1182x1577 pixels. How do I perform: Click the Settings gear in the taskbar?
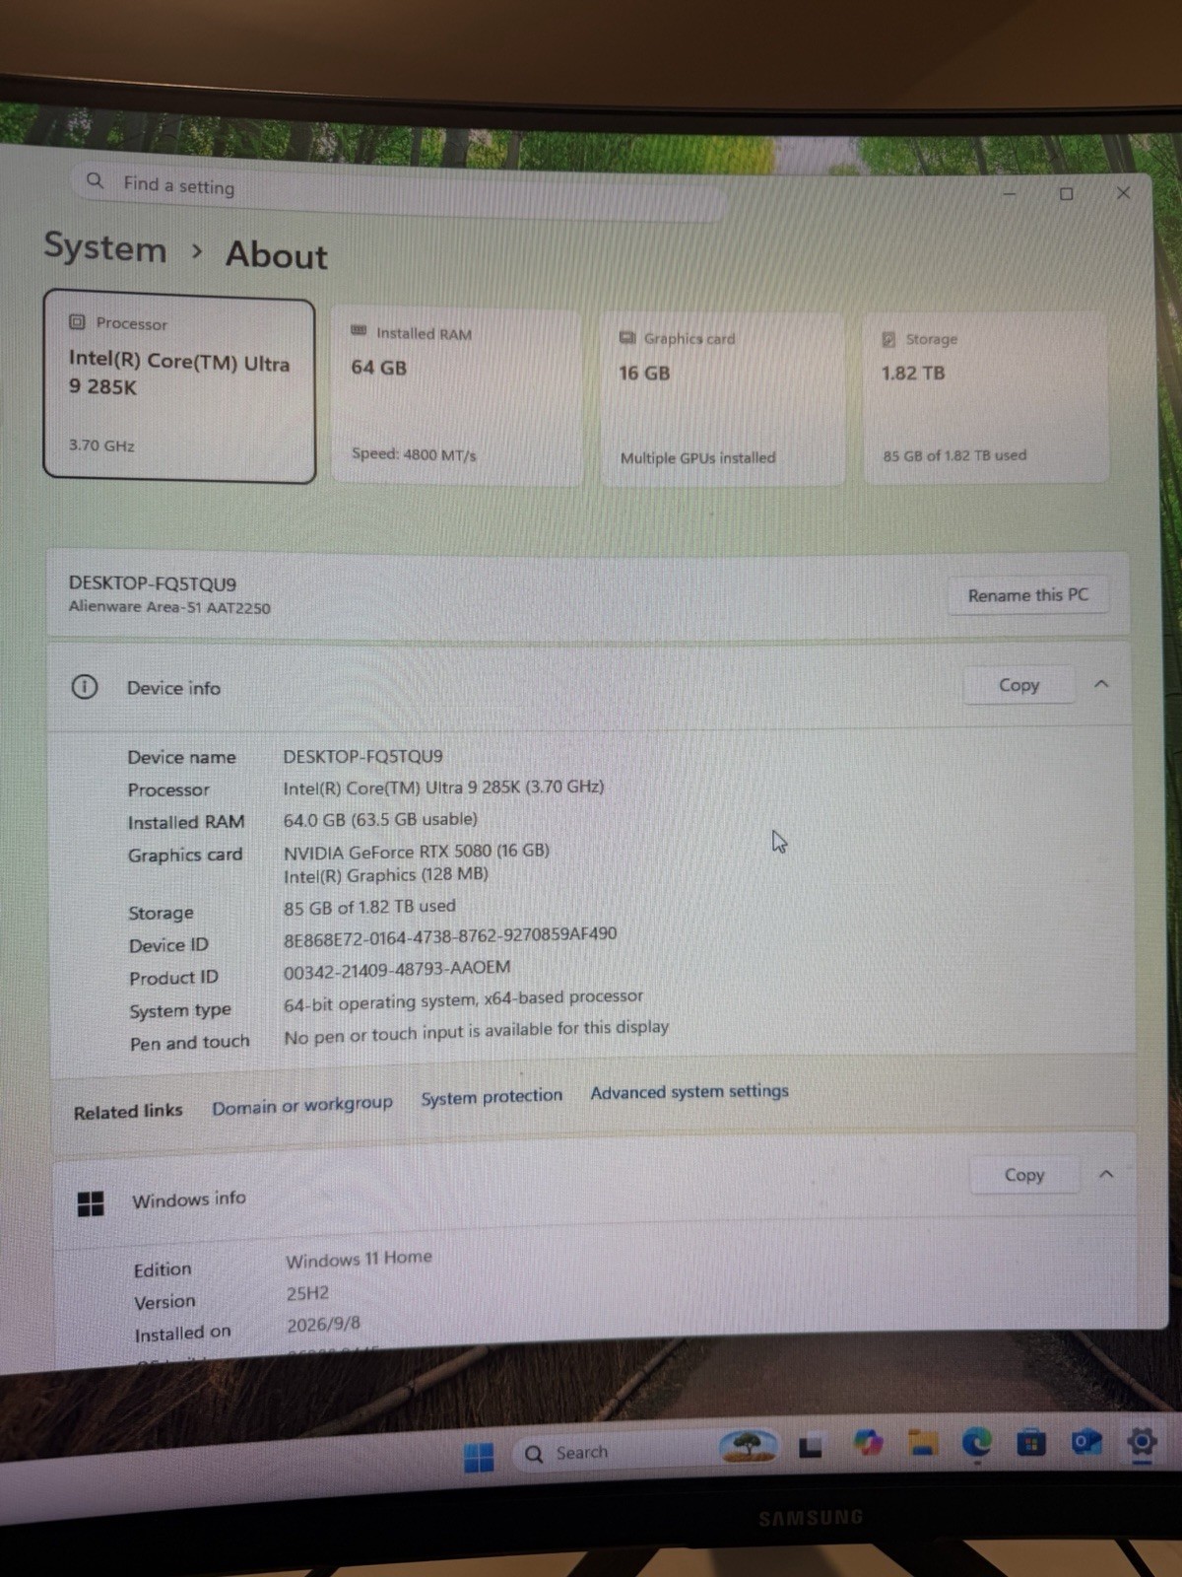[1141, 1443]
